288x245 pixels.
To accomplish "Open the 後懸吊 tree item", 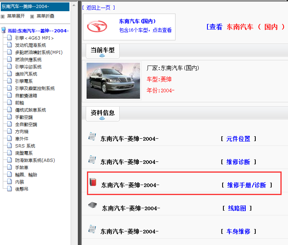I will (22, 189).
